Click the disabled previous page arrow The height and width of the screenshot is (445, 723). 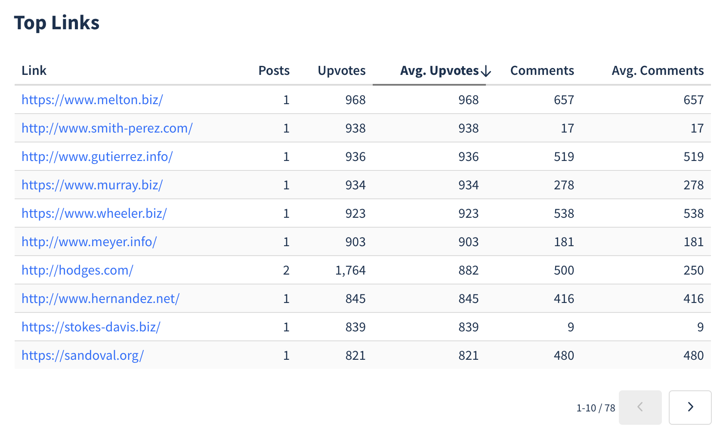[640, 407]
